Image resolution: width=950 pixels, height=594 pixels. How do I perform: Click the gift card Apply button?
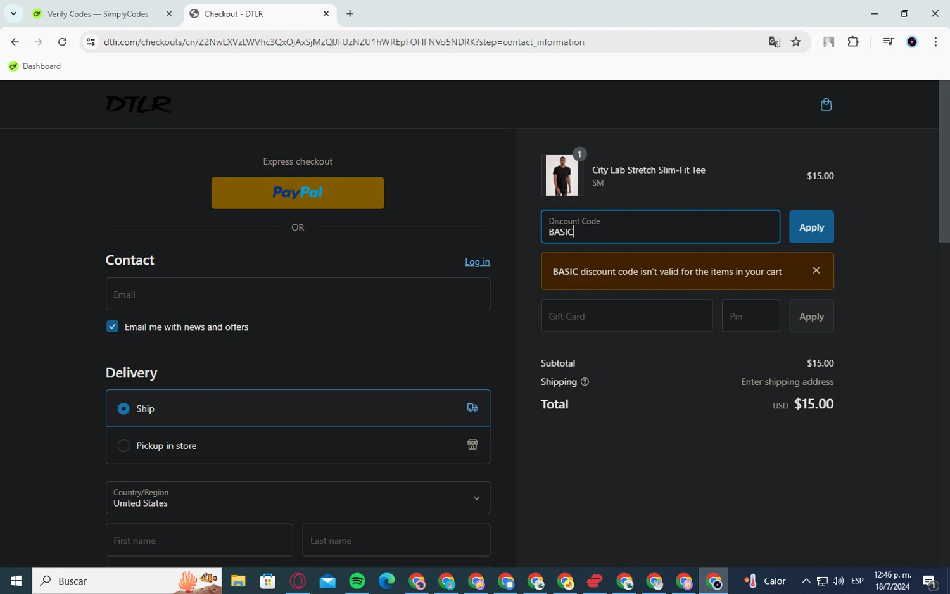coord(811,316)
